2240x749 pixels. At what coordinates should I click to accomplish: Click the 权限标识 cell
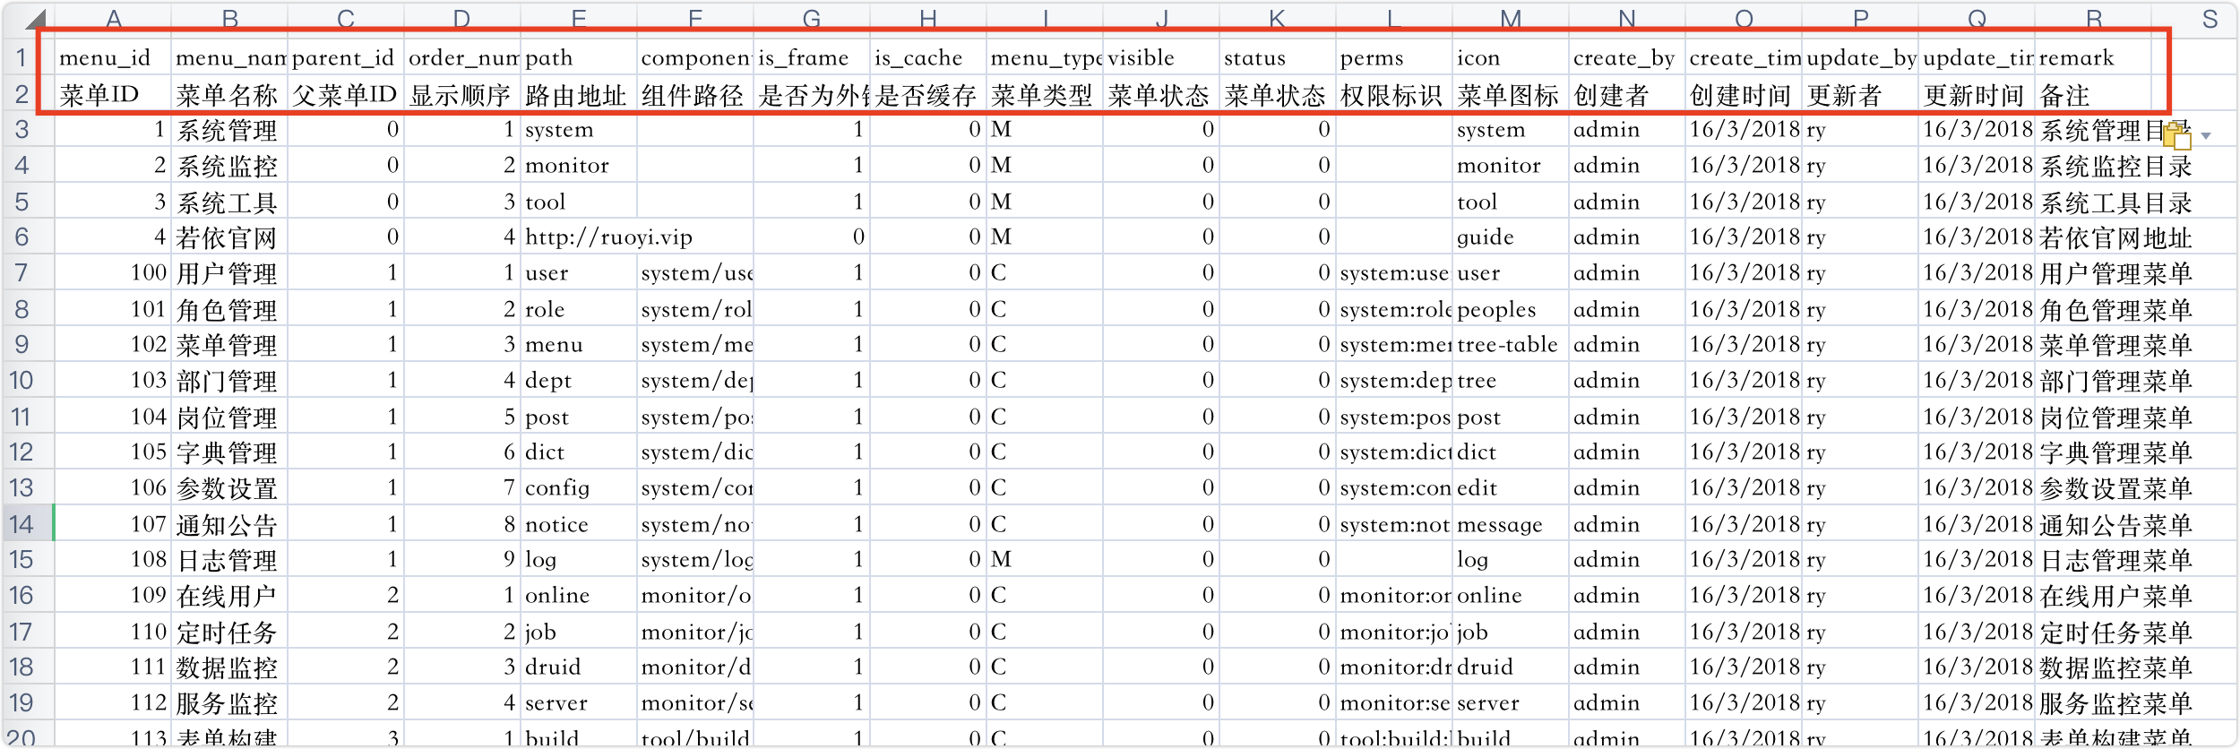[1394, 94]
